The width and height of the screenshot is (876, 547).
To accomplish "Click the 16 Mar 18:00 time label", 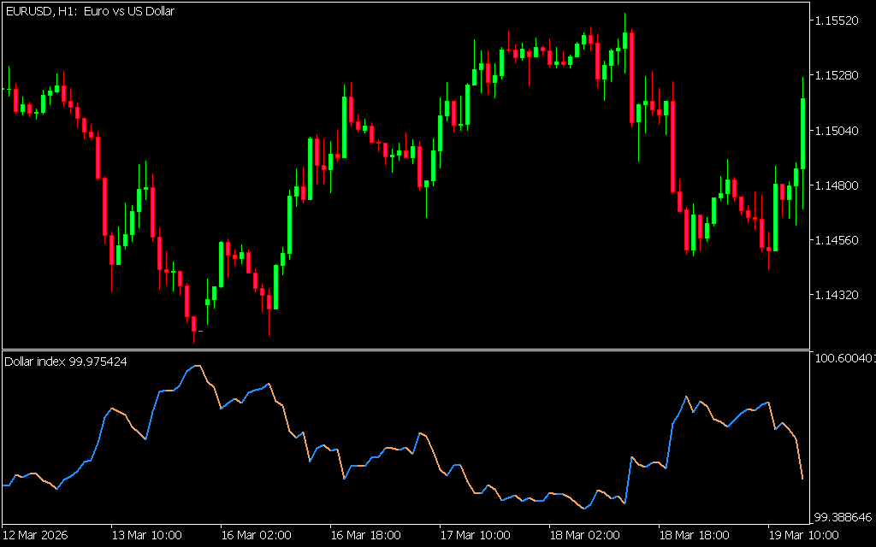I will [365, 535].
